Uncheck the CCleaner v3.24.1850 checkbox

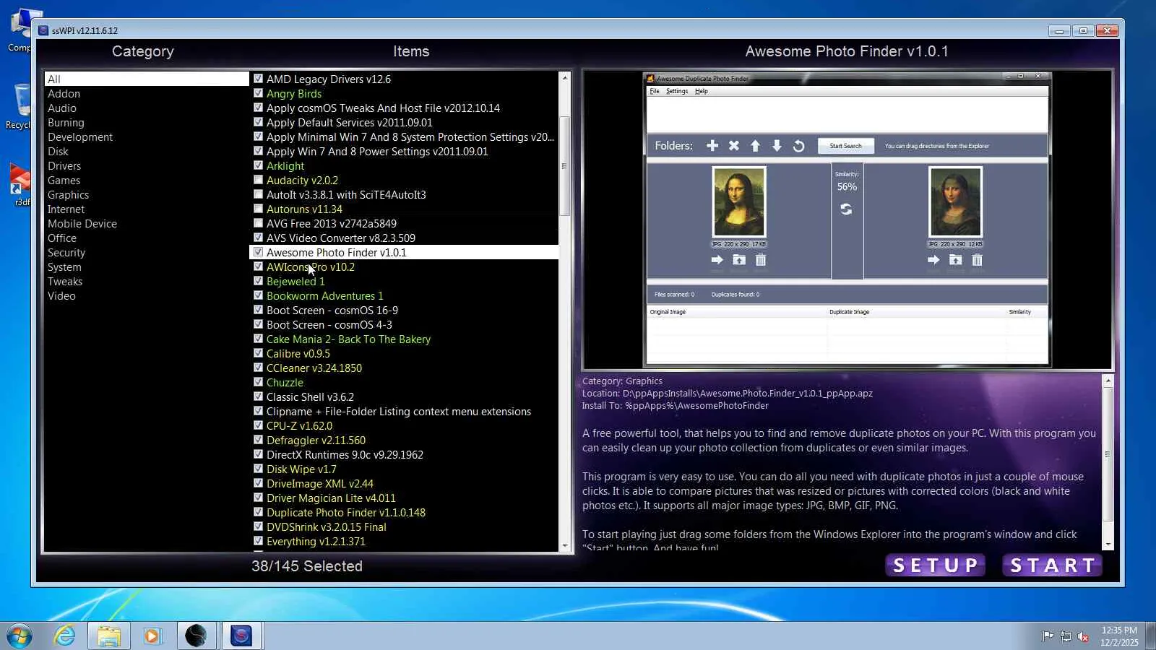[258, 368]
